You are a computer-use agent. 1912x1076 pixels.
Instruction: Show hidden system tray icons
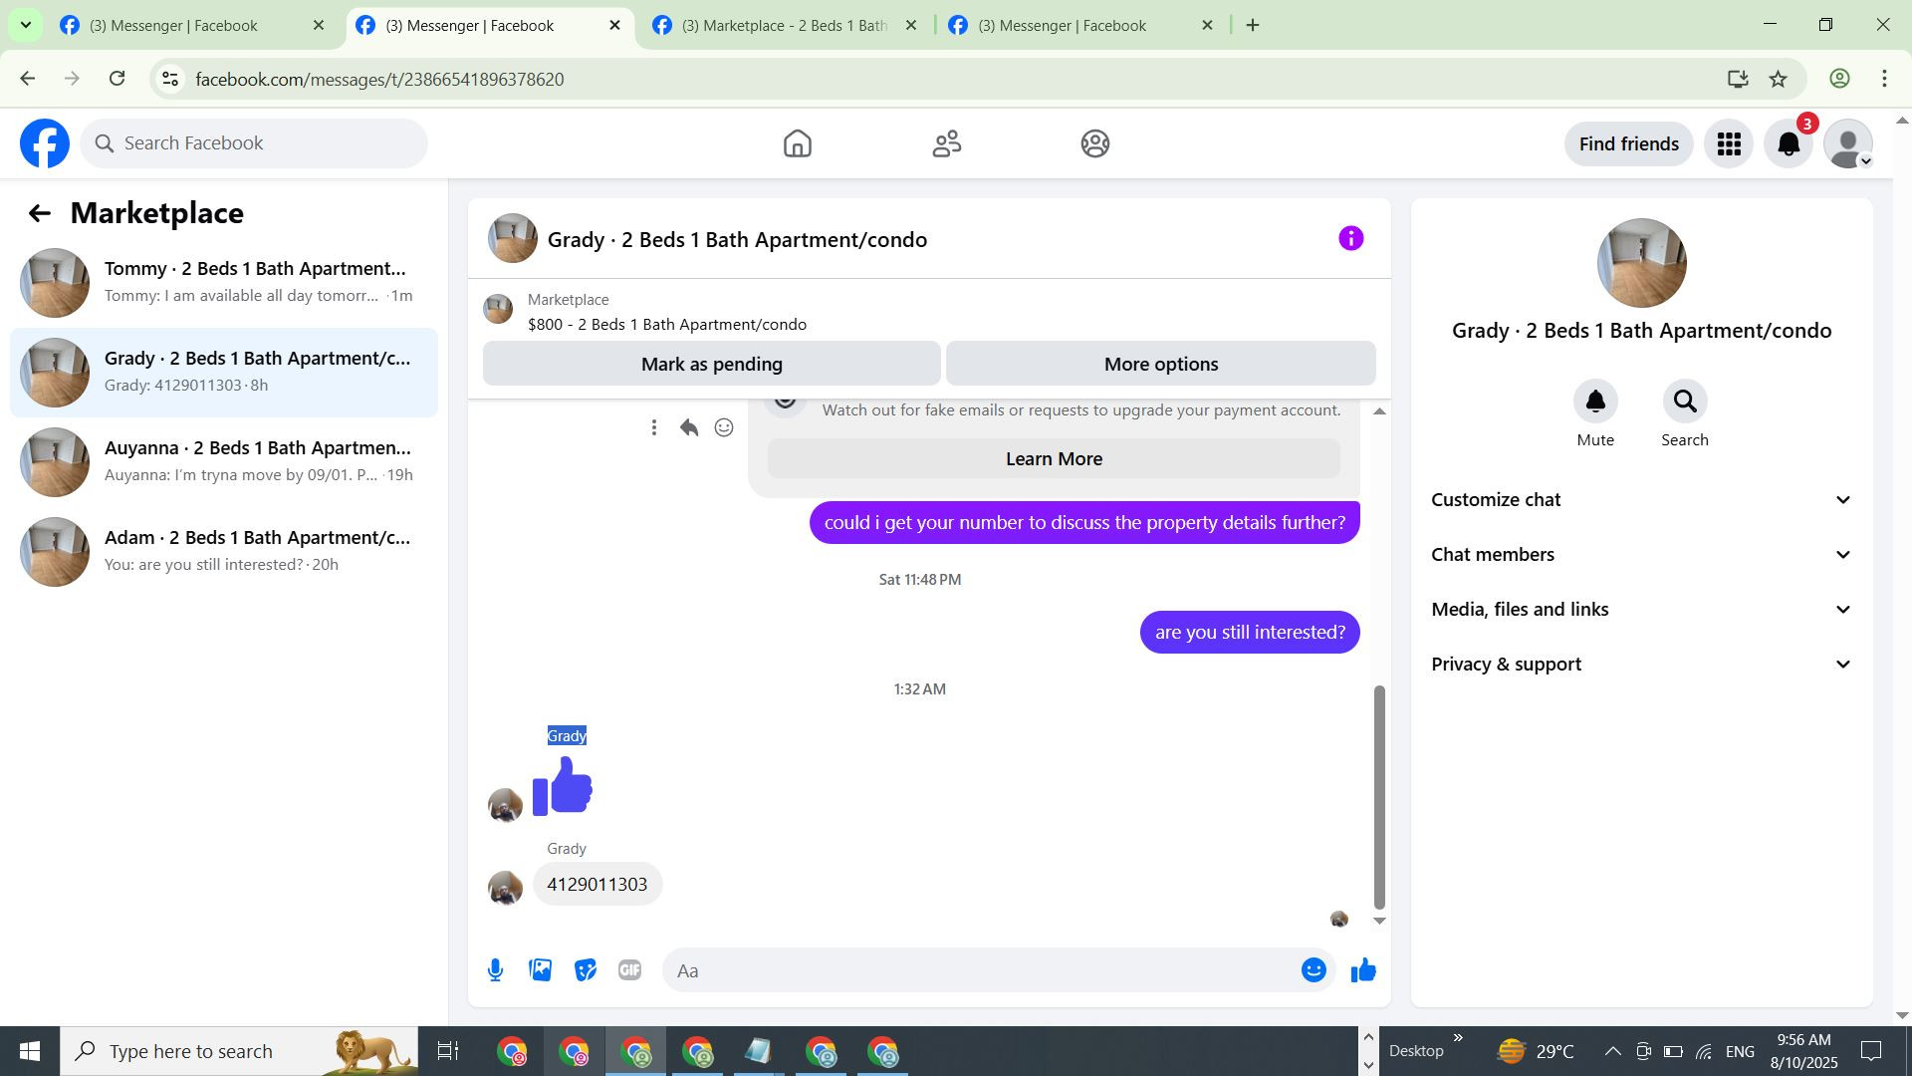[1612, 1051]
